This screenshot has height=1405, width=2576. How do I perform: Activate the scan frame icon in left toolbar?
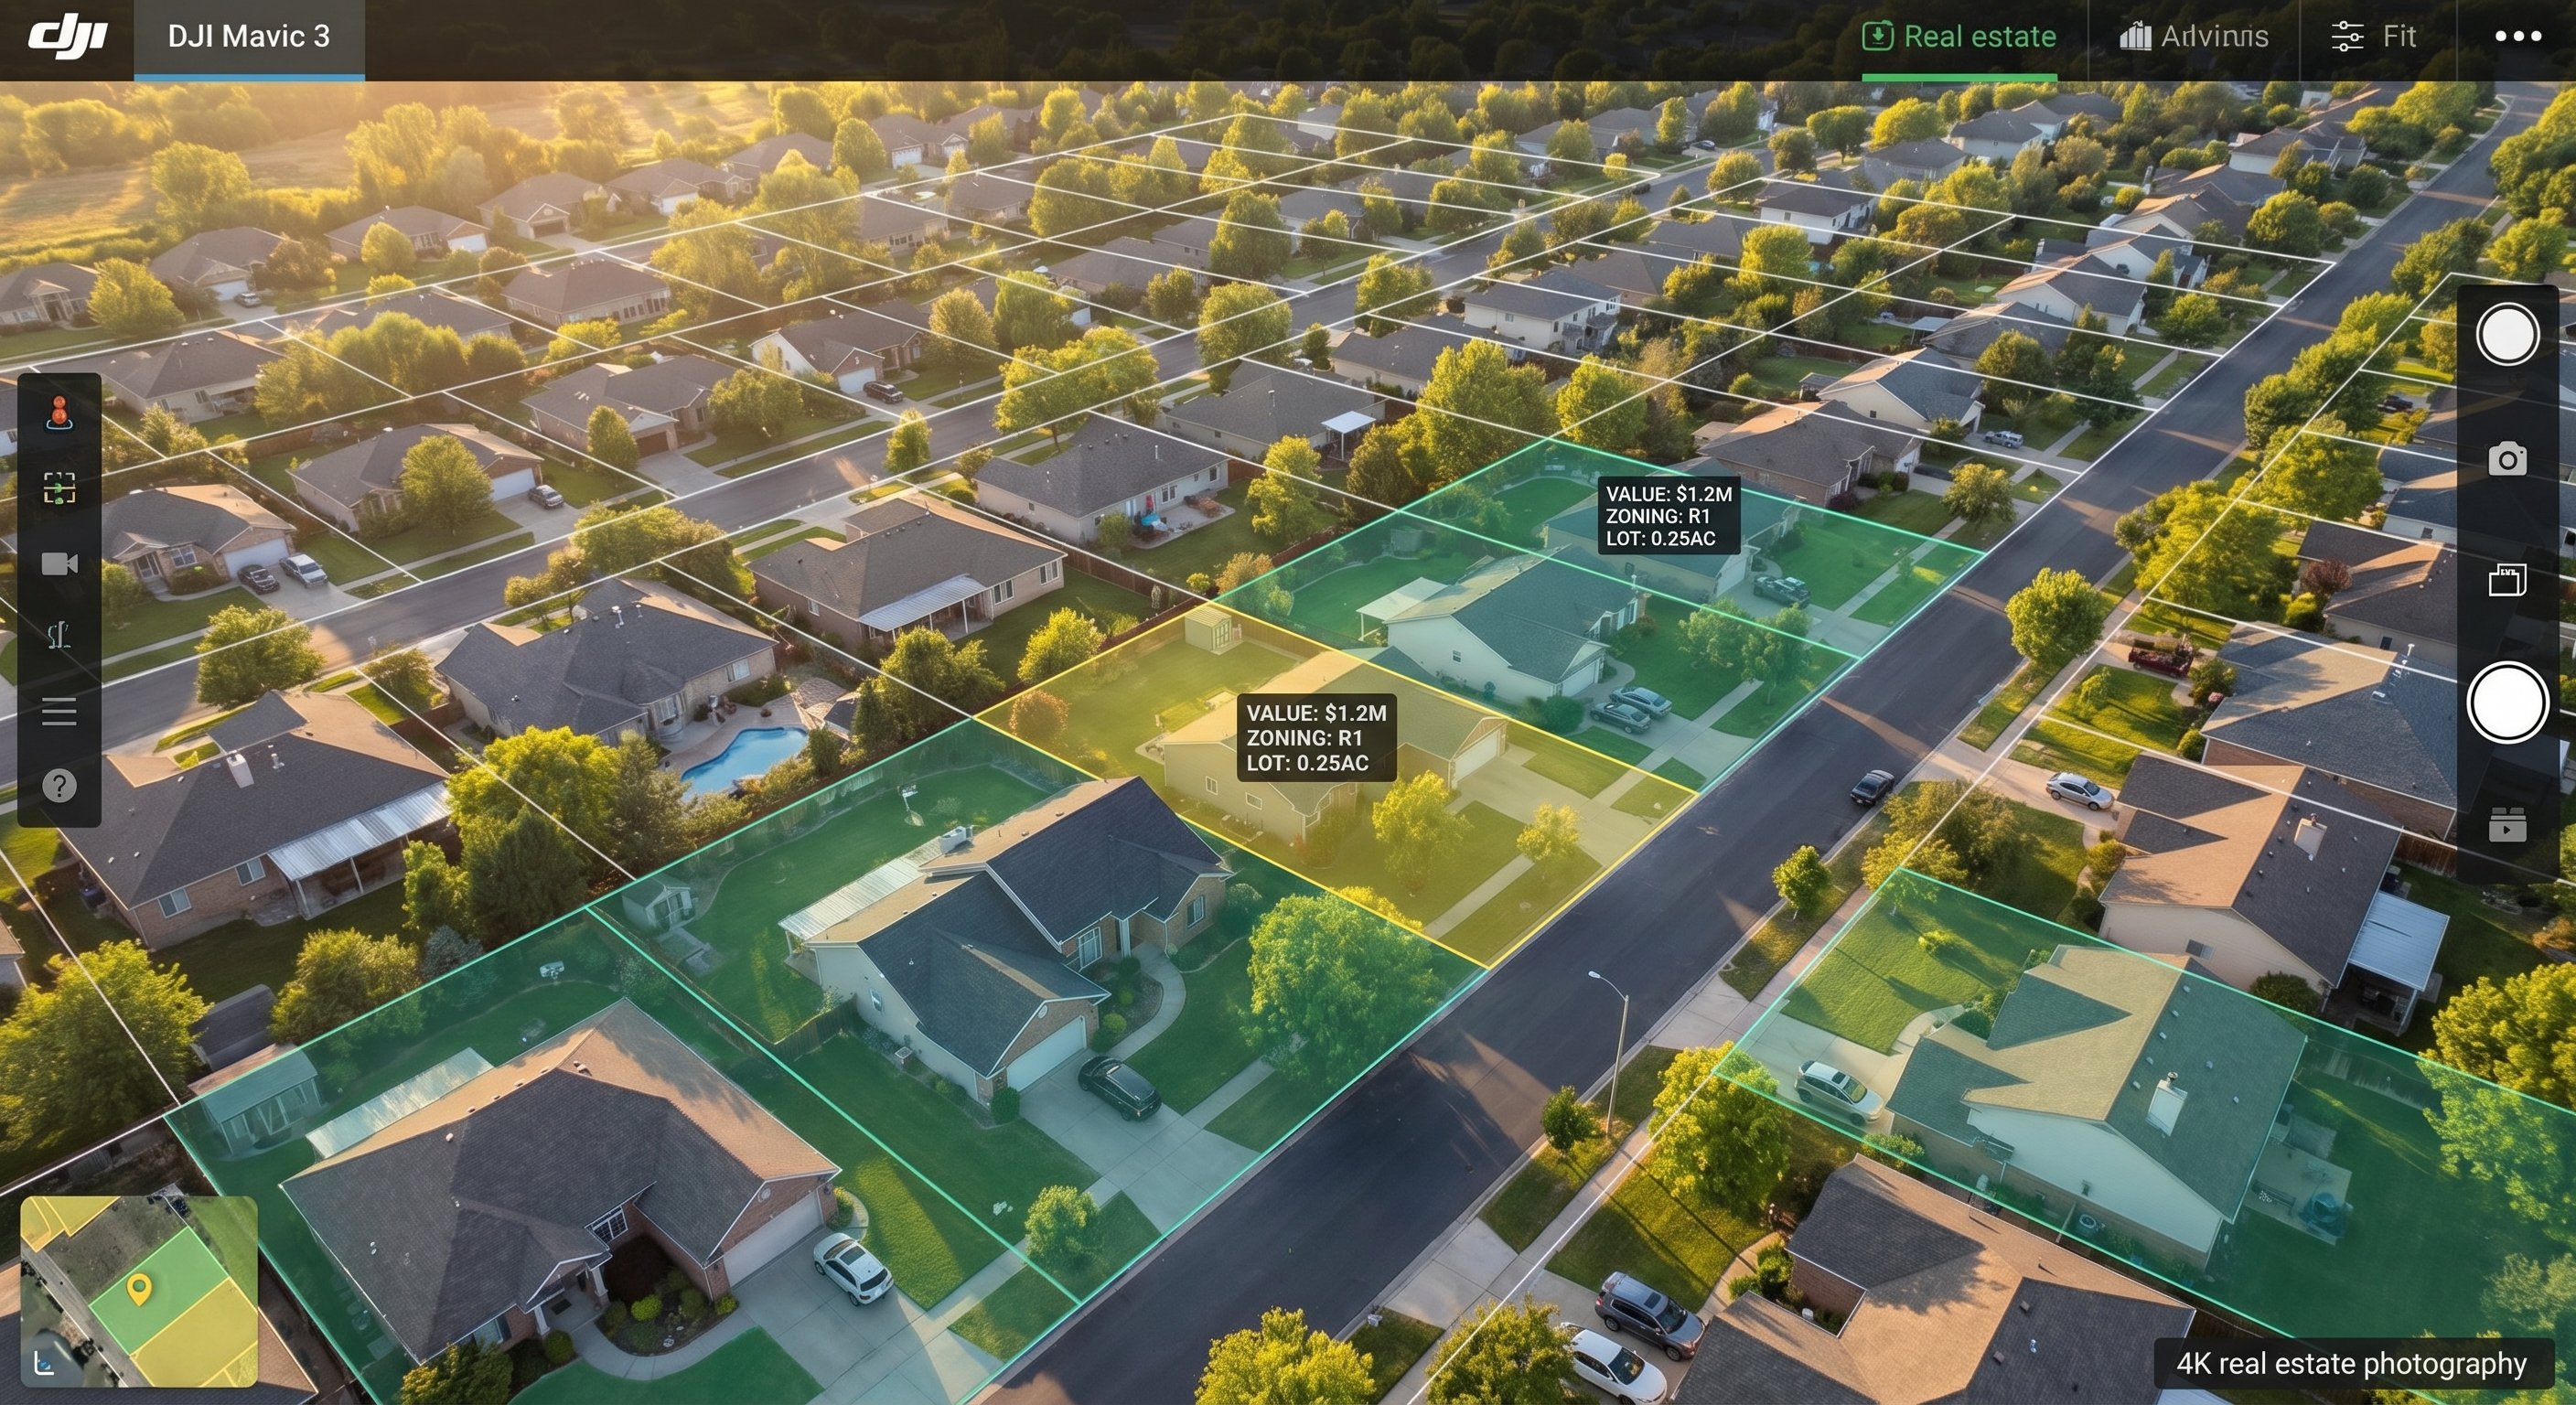point(59,488)
